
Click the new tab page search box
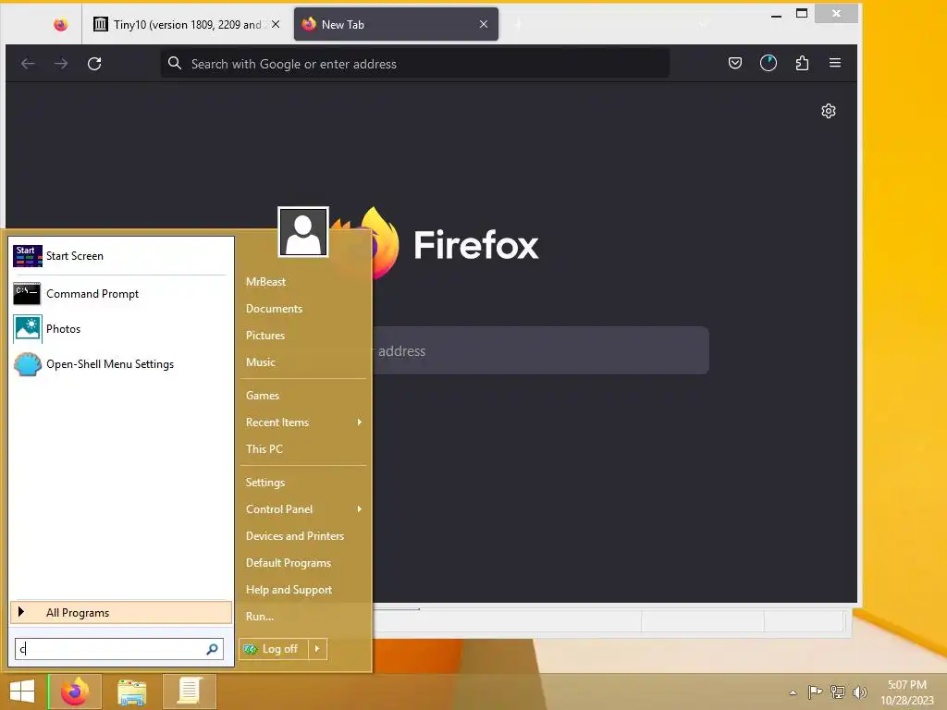[x=540, y=350]
